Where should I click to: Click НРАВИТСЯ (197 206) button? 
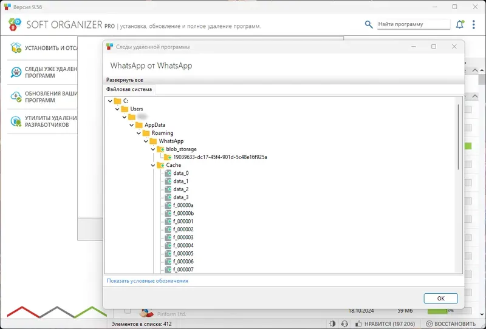[385, 324]
